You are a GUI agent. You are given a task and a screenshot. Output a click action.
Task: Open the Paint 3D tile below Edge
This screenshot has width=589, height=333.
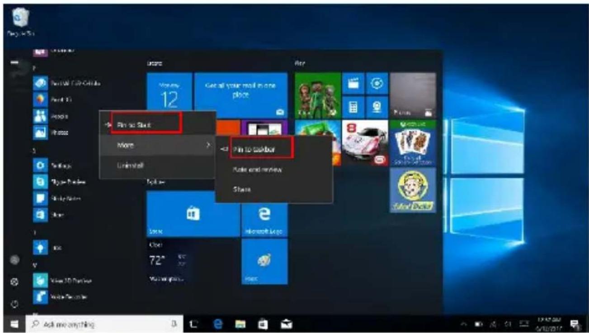265,261
